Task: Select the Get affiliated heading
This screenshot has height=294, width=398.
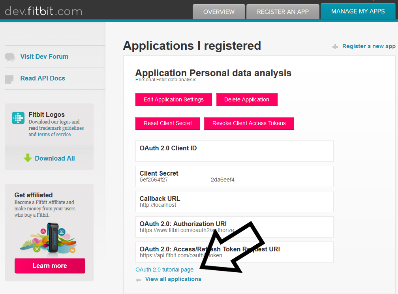Action: pyautogui.click(x=34, y=195)
